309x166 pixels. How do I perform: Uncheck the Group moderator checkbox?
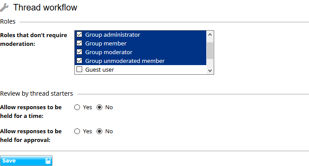click(x=79, y=52)
